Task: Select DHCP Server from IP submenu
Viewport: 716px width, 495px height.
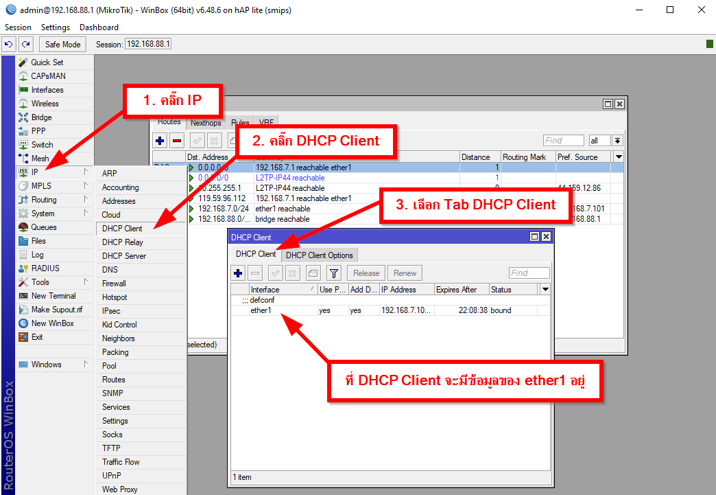Action: pyautogui.click(x=141, y=255)
